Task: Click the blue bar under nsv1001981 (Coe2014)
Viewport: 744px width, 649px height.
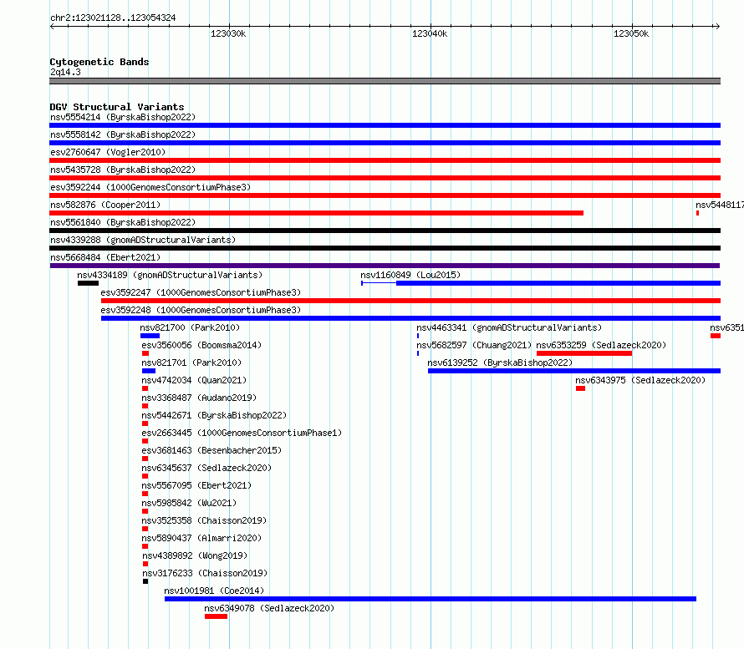Action: [431, 599]
